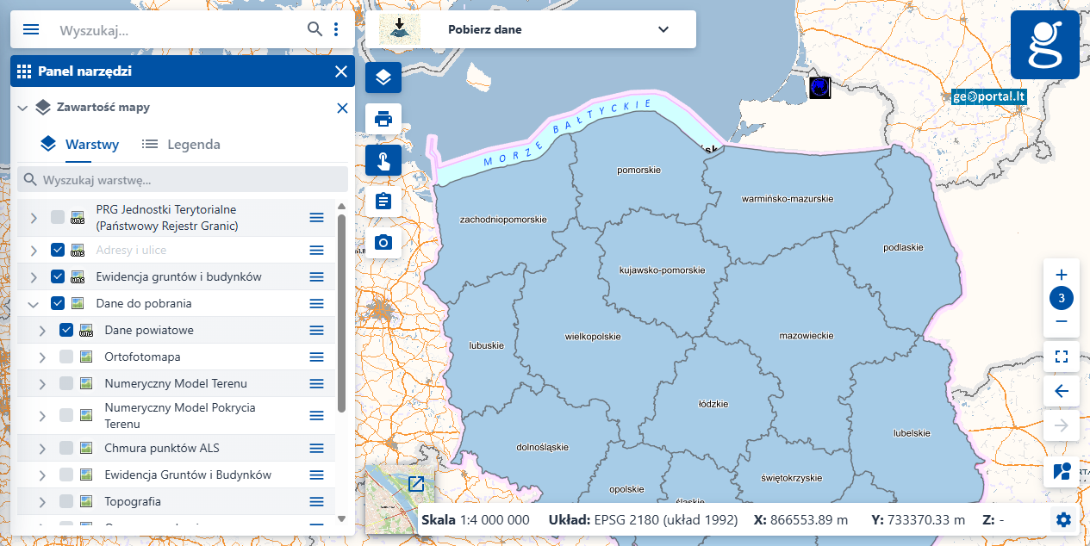Go back to previous map view
This screenshot has height=546, width=1090.
click(x=1062, y=391)
